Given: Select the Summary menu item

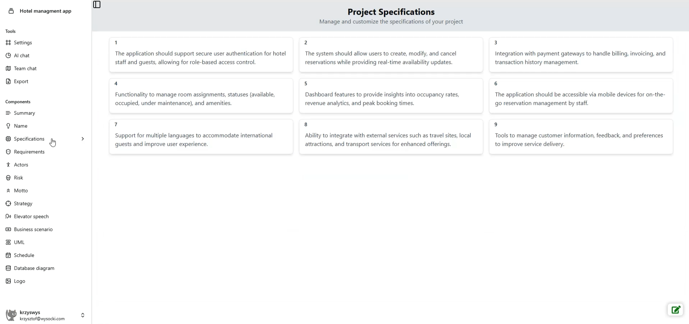Looking at the screenshot, I should (x=24, y=113).
